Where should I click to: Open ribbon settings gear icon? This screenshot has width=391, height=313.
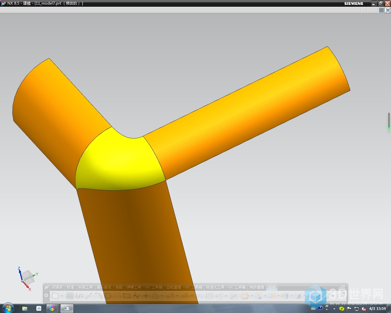pos(46,295)
